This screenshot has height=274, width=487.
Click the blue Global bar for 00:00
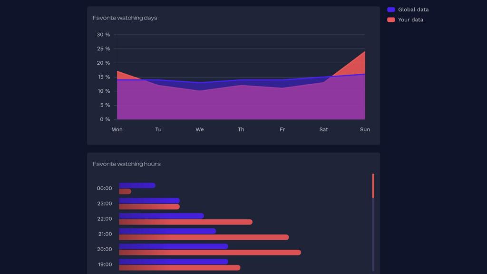pyautogui.click(x=137, y=186)
